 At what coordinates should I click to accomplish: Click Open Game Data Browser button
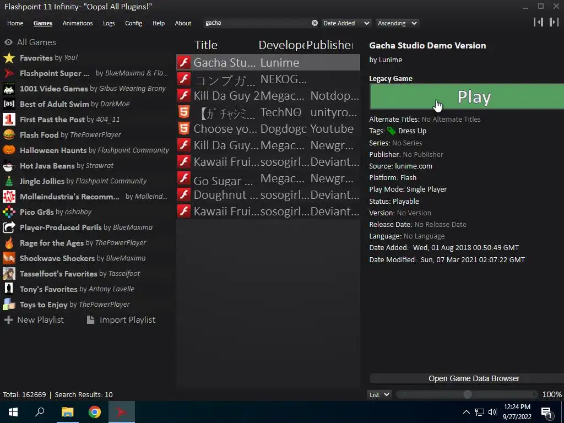point(467,378)
